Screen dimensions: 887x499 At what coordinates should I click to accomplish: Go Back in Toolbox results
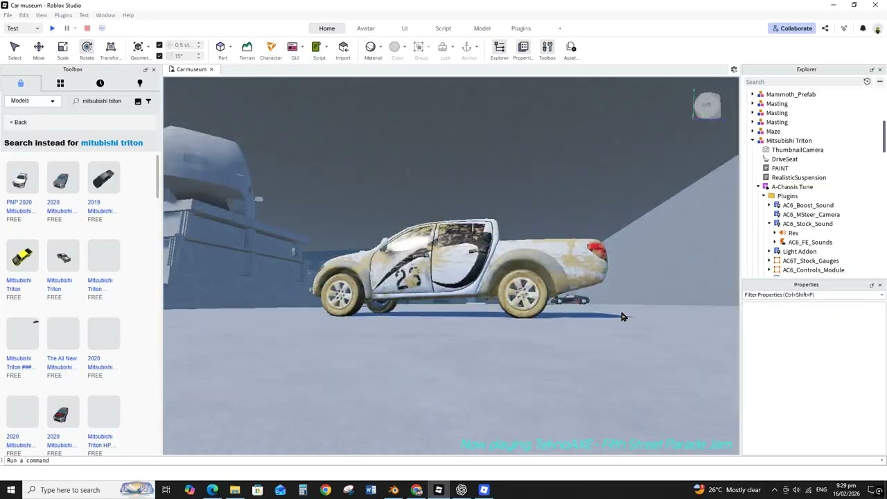coord(19,123)
